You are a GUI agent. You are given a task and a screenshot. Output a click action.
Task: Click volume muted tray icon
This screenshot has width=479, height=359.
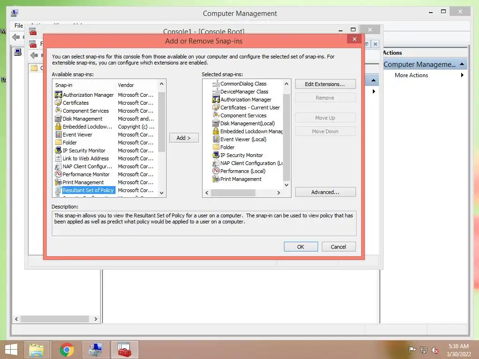point(435,350)
